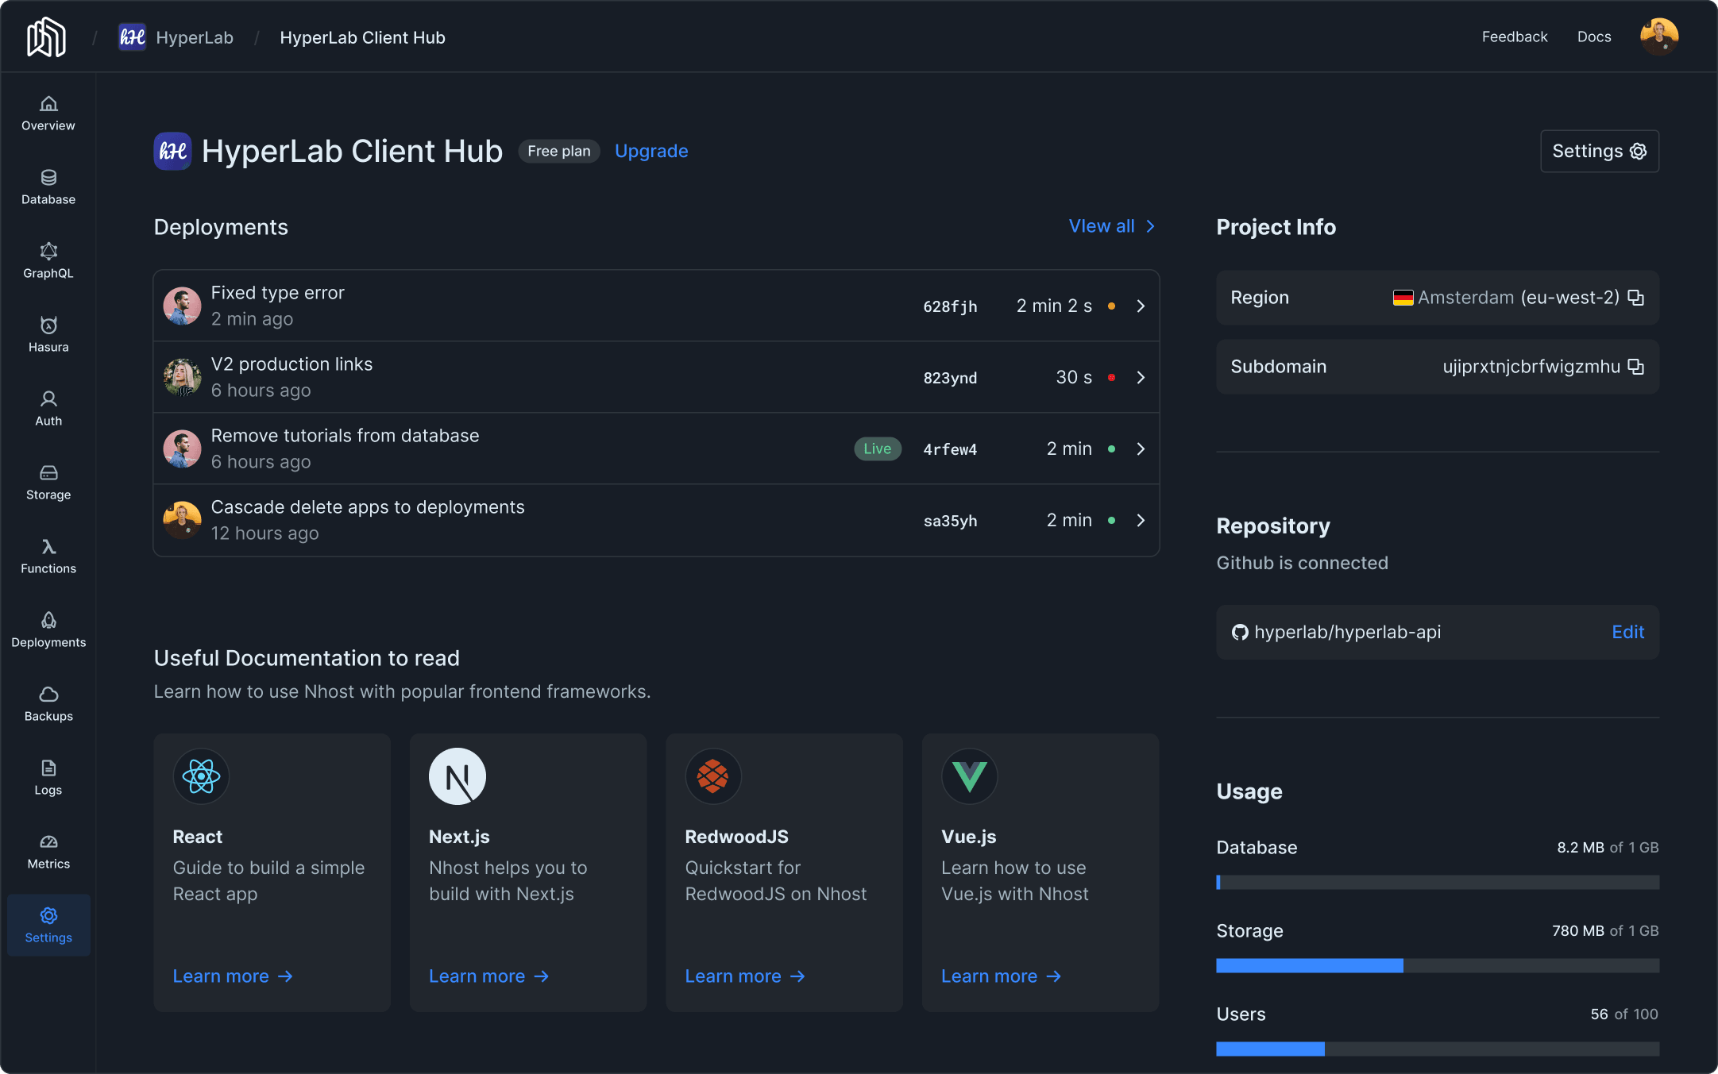The height and width of the screenshot is (1074, 1718).
Task: Expand the Cascade delete apps deployment
Action: click(1140, 520)
